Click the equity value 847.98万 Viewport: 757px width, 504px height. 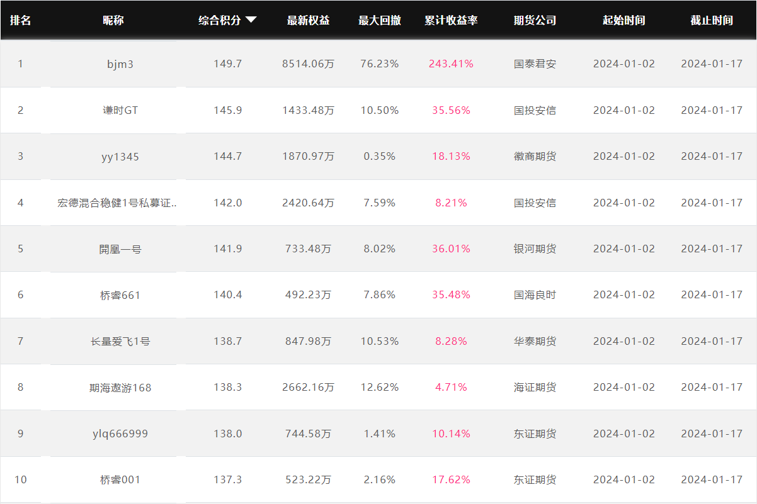[x=309, y=342]
